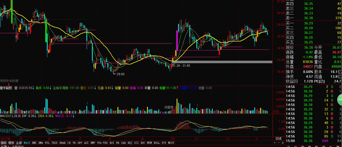Click the 0 reset button beside minus

click(282, 143)
